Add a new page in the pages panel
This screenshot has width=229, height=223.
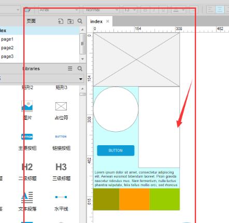tap(61, 21)
